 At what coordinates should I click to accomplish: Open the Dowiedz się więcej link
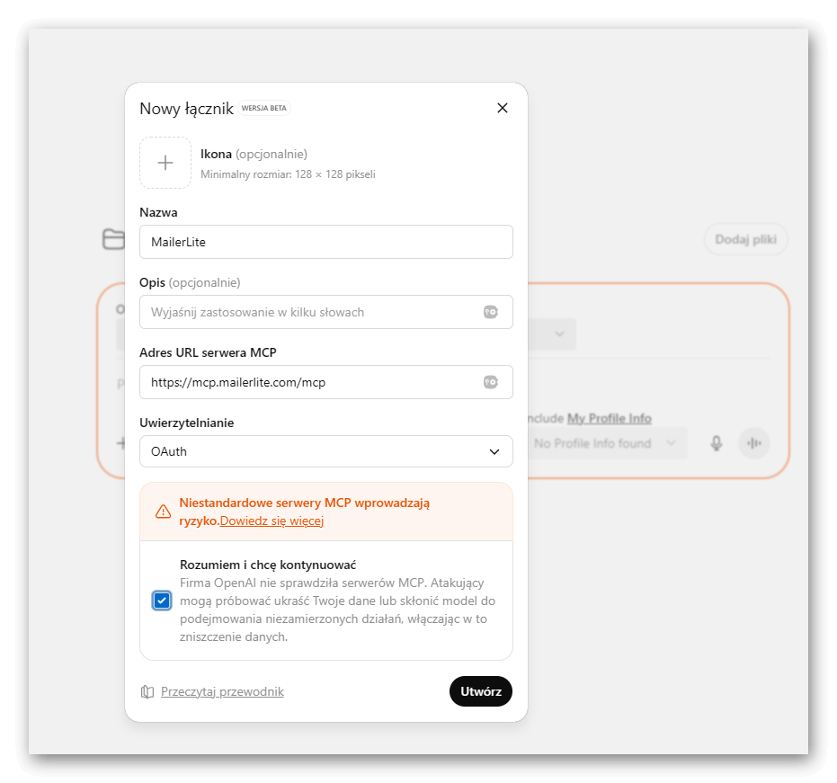coord(272,521)
